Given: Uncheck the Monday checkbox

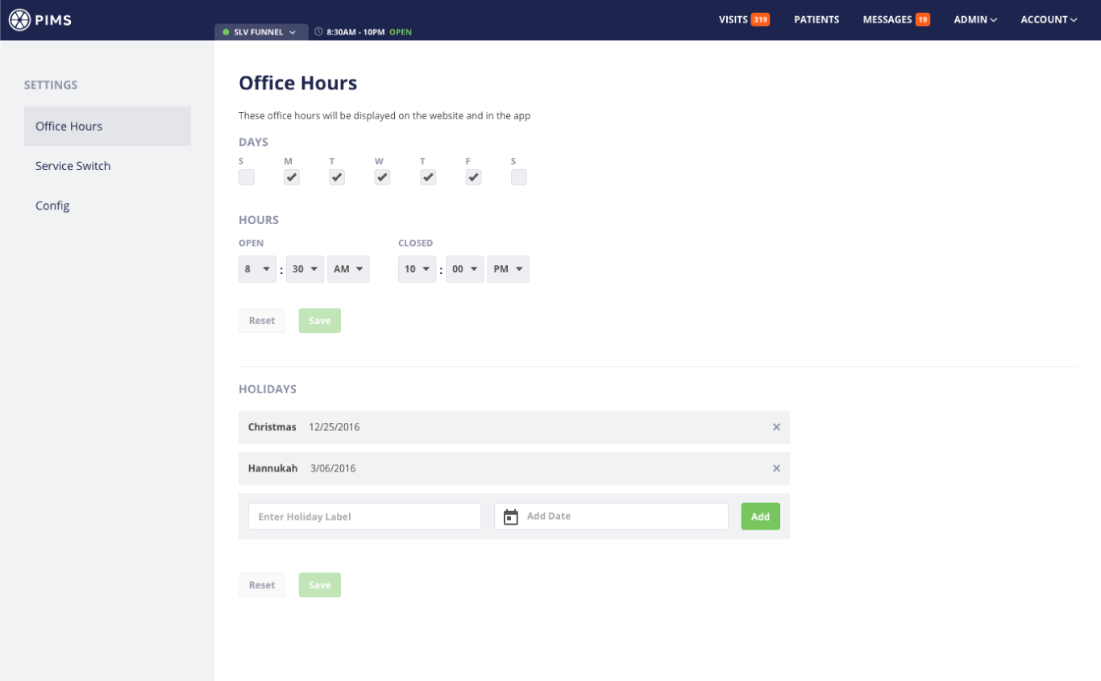Looking at the screenshot, I should click(x=291, y=177).
